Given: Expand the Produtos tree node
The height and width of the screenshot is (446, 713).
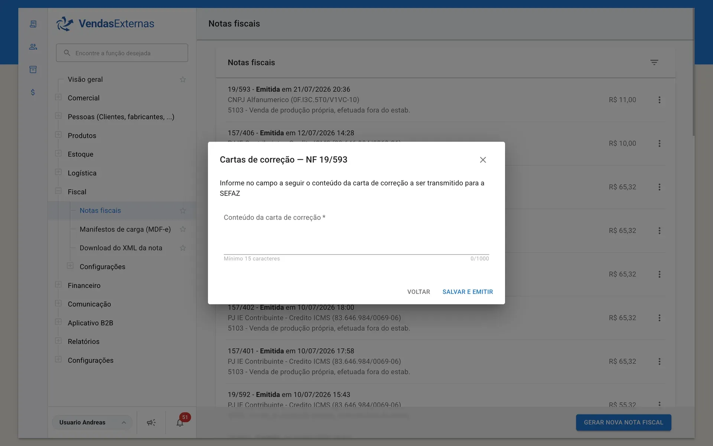Looking at the screenshot, I should 58,135.
